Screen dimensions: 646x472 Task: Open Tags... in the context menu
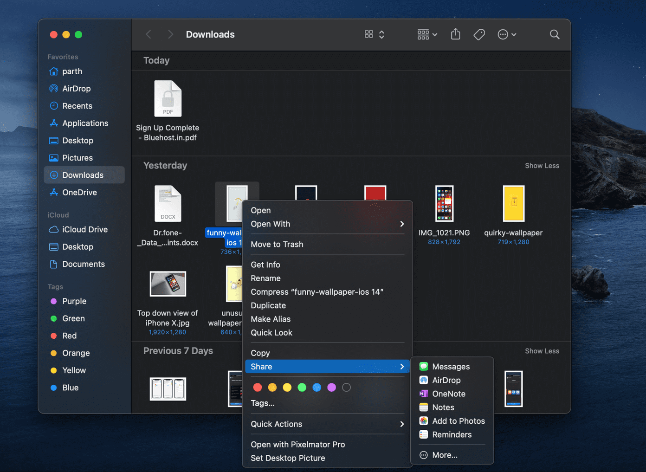(x=327, y=403)
